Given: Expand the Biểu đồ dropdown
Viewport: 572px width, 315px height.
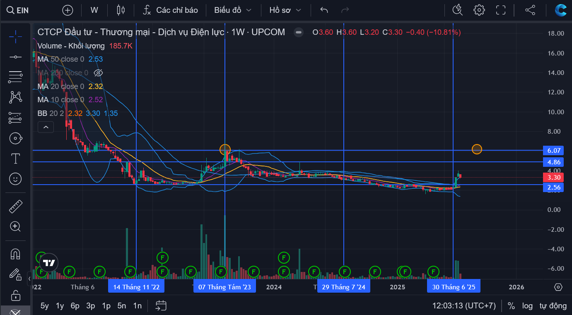Looking at the screenshot, I should (233, 10).
